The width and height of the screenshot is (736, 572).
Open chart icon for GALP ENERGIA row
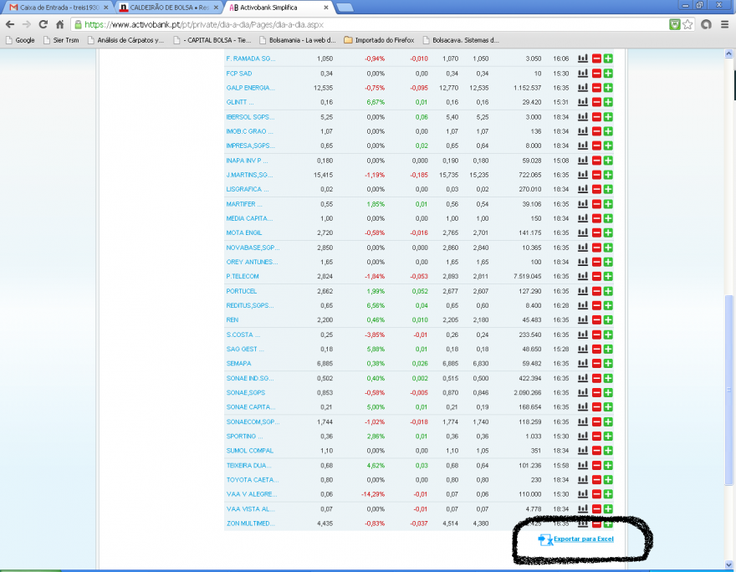(x=582, y=87)
